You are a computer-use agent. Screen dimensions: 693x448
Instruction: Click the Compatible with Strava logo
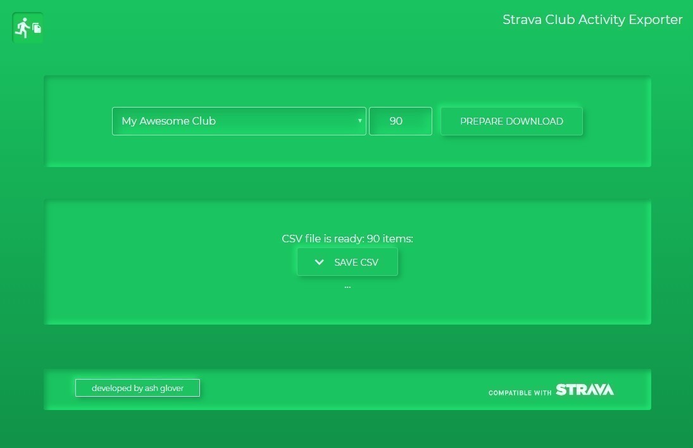tap(551, 390)
